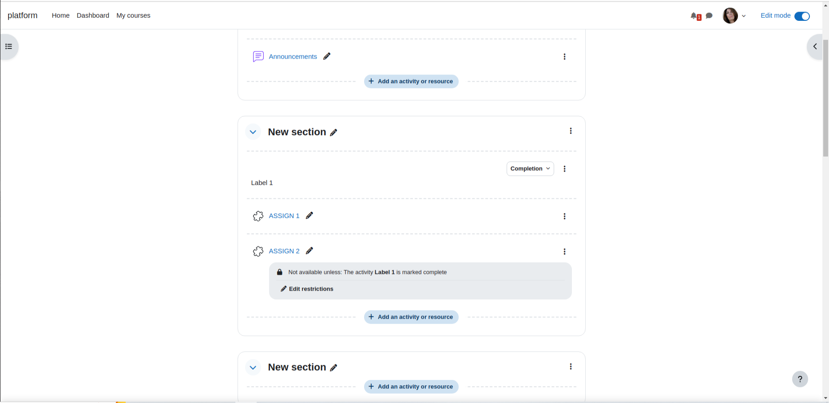Open Label 1 three-dot actions menu
This screenshot has width=829, height=403.
coord(564,169)
